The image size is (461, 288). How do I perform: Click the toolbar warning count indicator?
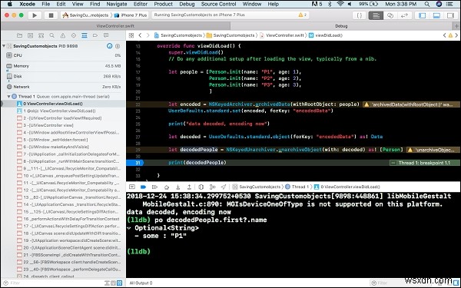(303, 15)
